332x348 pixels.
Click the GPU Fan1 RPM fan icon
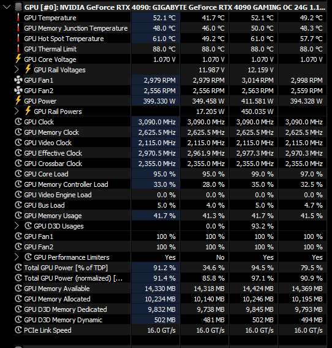(x=18, y=80)
